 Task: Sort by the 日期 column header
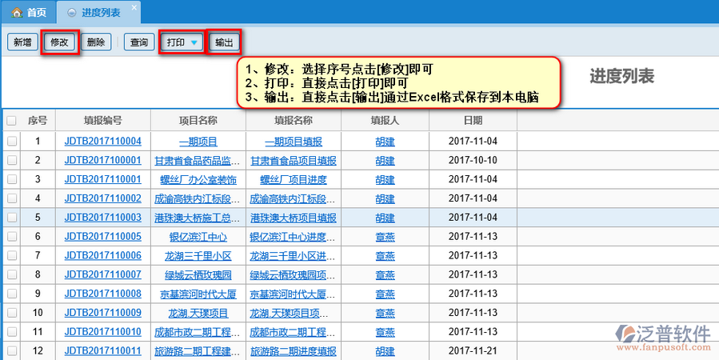(x=472, y=121)
